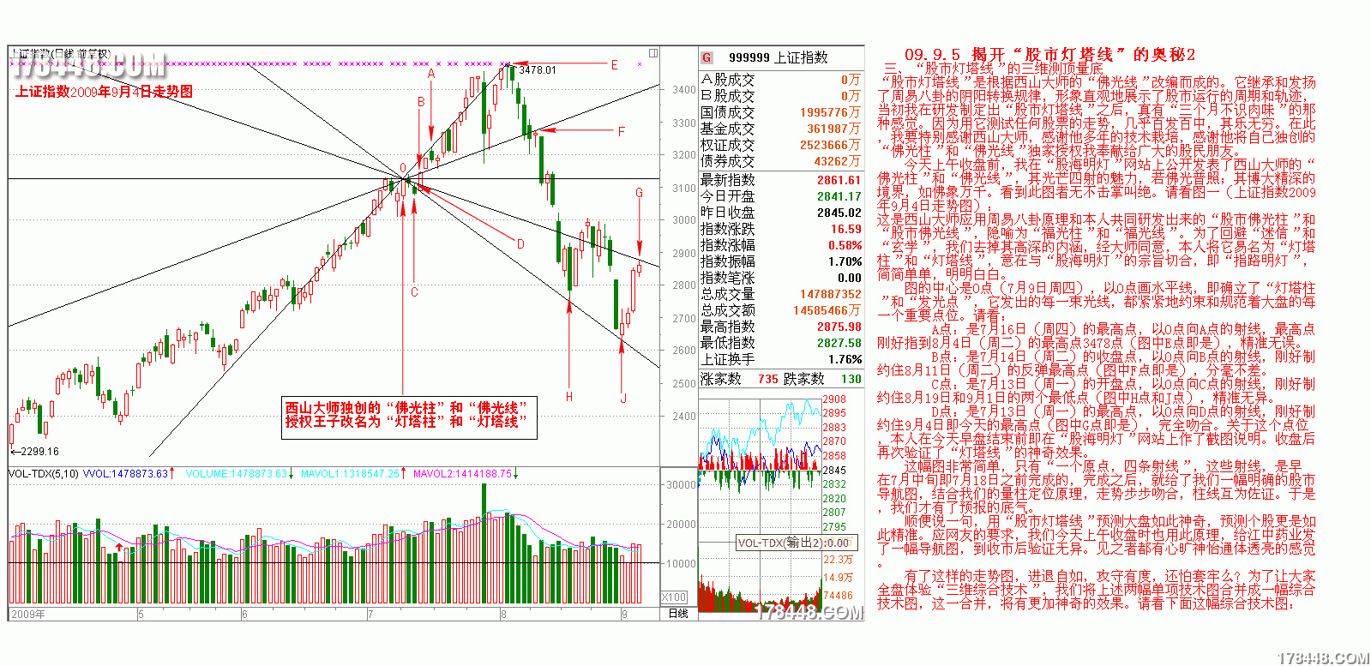Click the 最高指数 value 2875.98
Viewport: 1371px width, 666px height.
839,327
